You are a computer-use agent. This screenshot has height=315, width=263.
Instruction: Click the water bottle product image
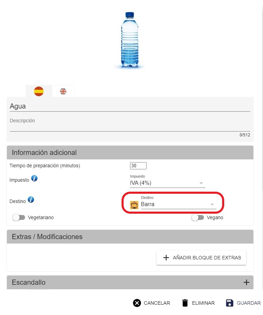(130, 40)
